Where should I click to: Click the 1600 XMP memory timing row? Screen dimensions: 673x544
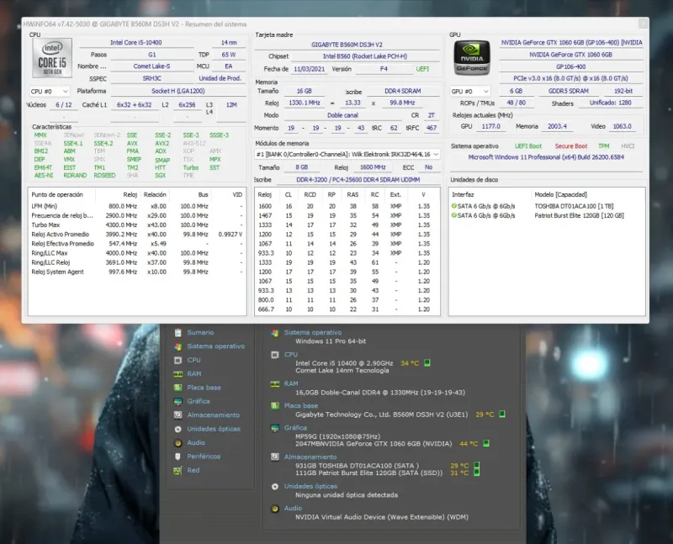(347, 206)
